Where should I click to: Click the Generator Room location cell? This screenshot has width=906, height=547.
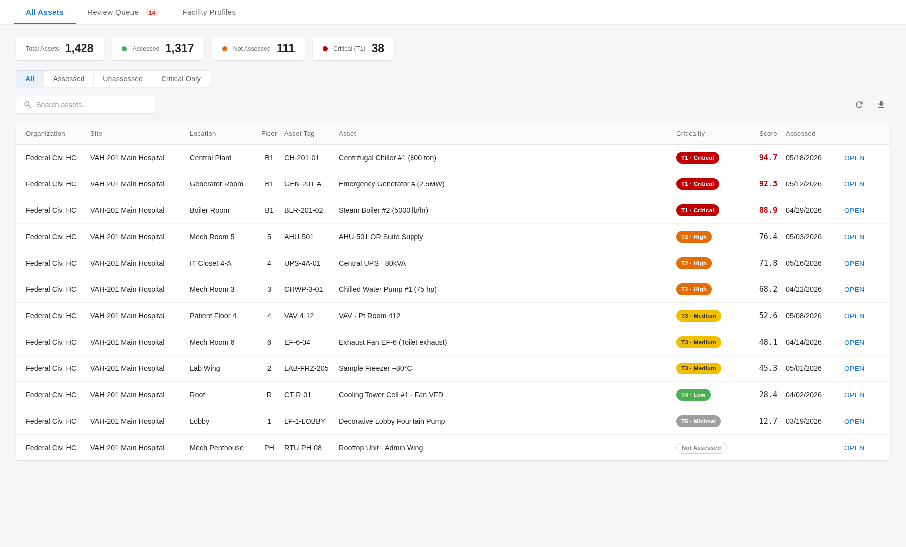[x=217, y=184]
